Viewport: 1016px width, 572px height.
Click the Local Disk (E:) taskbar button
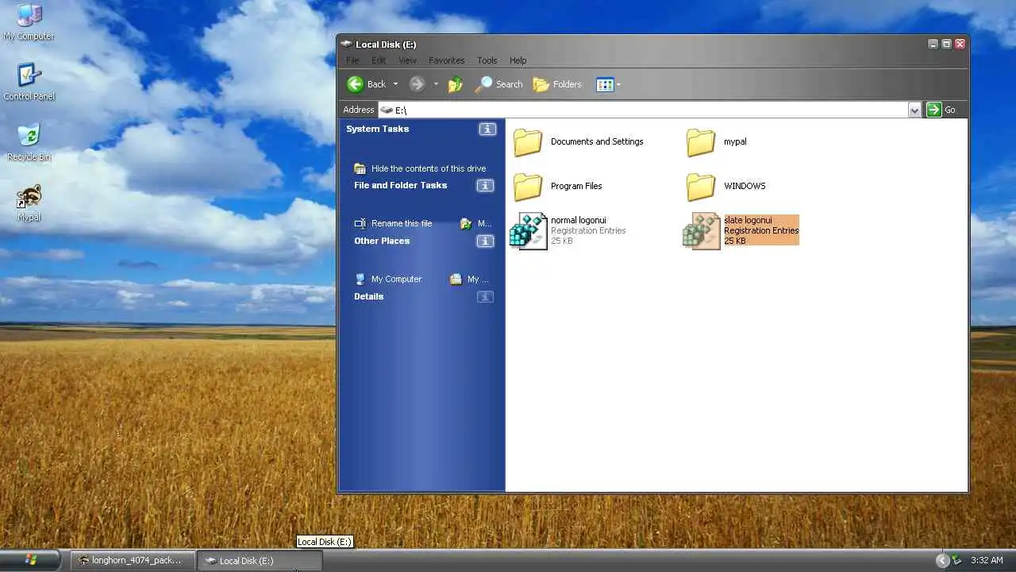click(x=260, y=560)
